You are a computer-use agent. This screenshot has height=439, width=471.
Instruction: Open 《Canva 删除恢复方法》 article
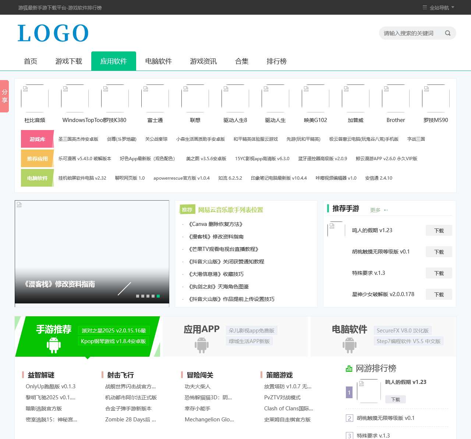216,224
